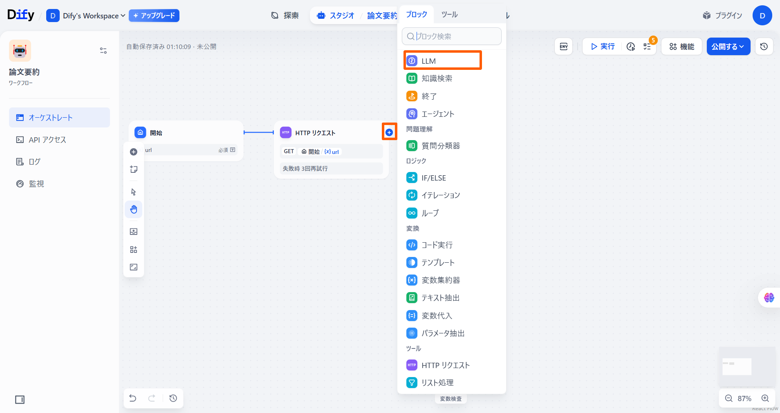The width and height of the screenshot is (780, 413).
Task: Add a note using the sticky note icon
Action: (x=134, y=170)
